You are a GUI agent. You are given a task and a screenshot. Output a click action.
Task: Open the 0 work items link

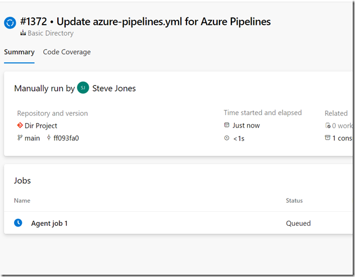pyautogui.click(x=342, y=126)
